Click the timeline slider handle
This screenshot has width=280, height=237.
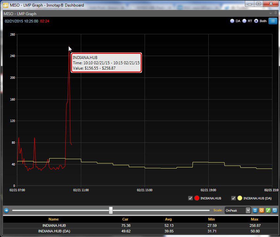click(111, 210)
